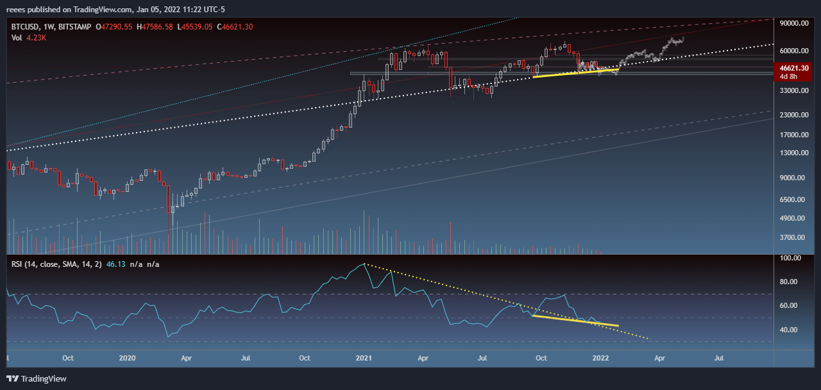Click the 4d 8h countdown label
The image size is (821, 390).
click(789, 76)
